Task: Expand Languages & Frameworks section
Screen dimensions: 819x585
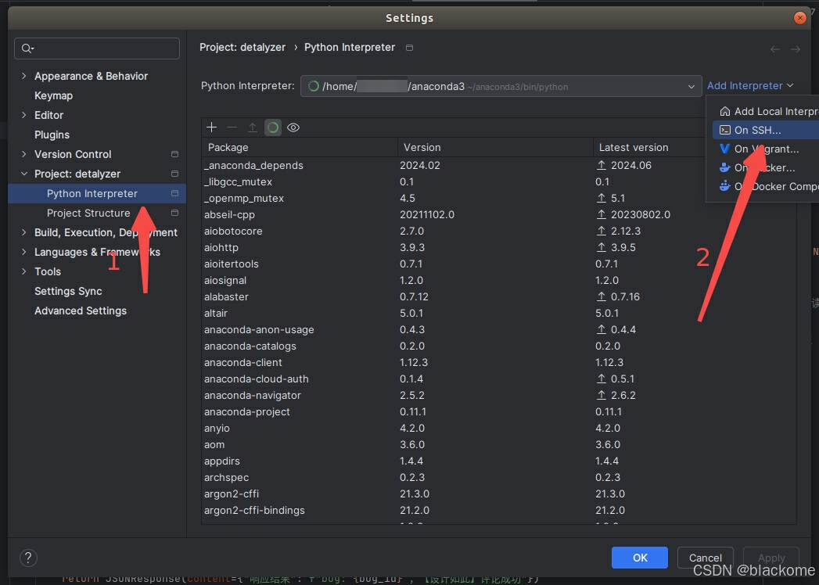Action: pyautogui.click(x=24, y=252)
